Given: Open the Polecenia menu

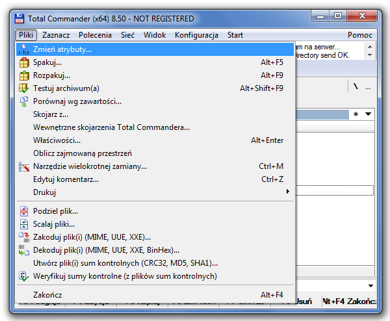Looking at the screenshot, I should click(x=95, y=35).
